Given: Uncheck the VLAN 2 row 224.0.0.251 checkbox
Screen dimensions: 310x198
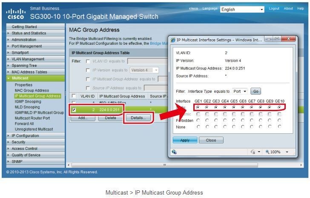Looking at the screenshot, I should tap(74, 110).
